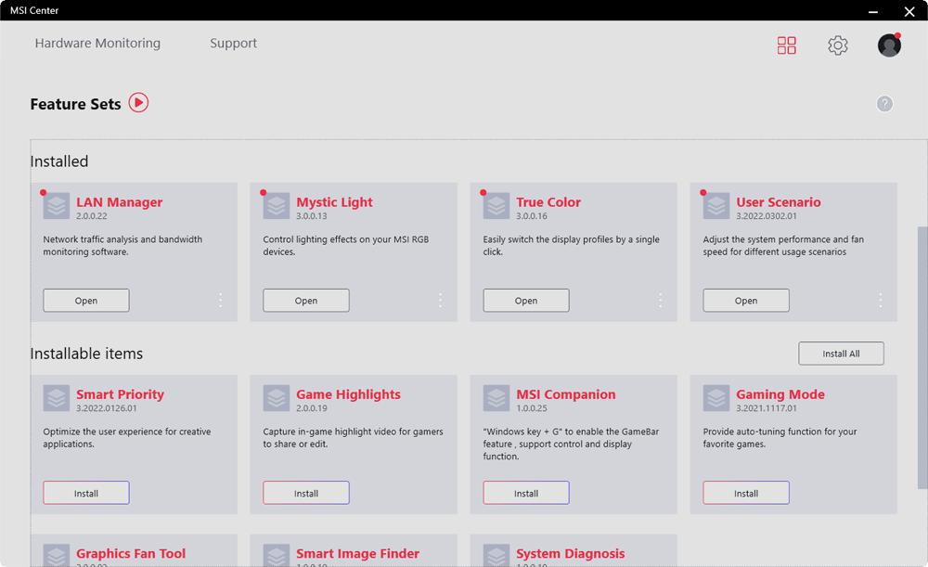928x567 pixels.
Task: Close the MSI Center window
Action: click(x=909, y=11)
